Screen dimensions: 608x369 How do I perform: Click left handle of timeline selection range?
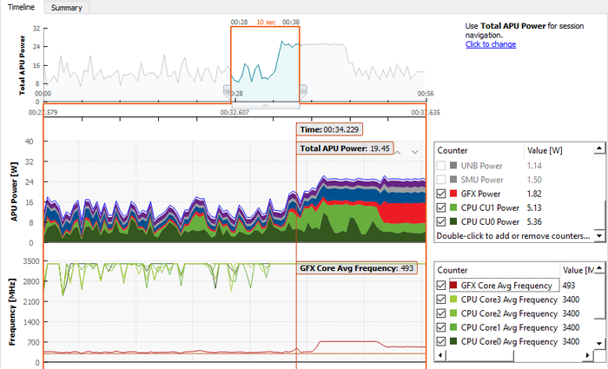[228, 89]
